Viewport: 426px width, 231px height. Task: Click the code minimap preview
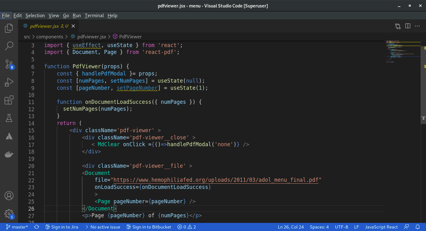point(403,51)
